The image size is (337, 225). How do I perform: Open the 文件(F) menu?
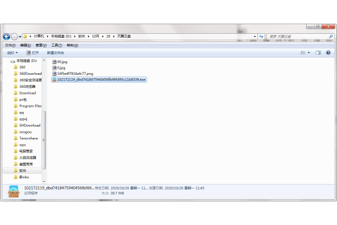10,45
